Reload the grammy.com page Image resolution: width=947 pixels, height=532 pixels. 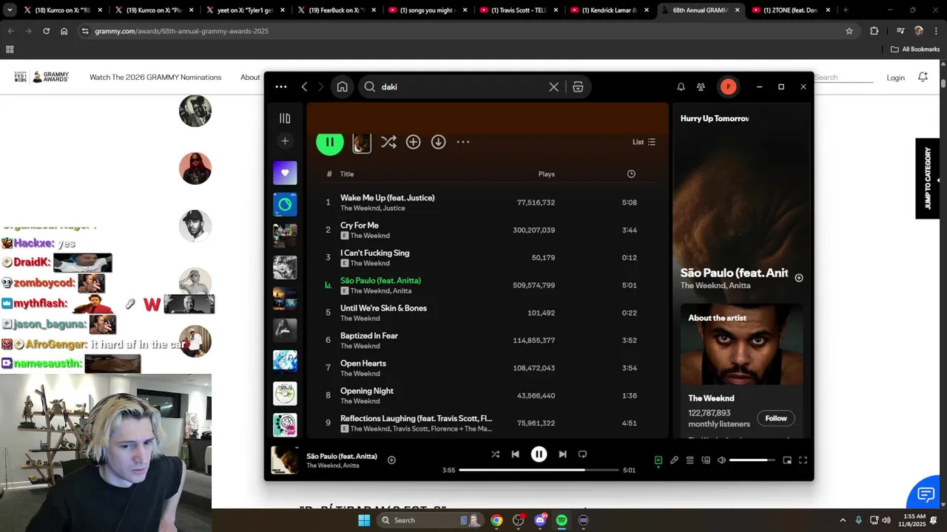pyautogui.click(x=46, y=31)
